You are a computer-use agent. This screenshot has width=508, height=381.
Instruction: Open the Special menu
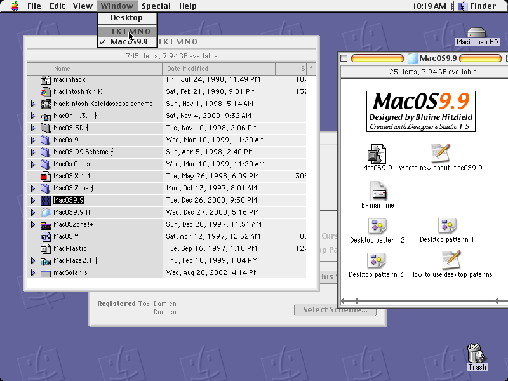pos(156,6)
